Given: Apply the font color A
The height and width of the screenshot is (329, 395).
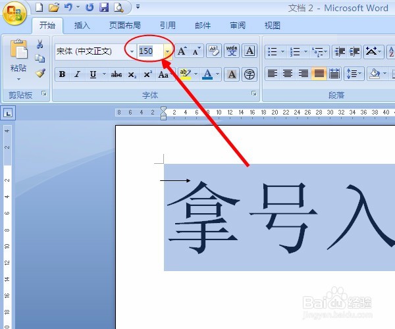Looking at the screenshot, I should 207,74.
